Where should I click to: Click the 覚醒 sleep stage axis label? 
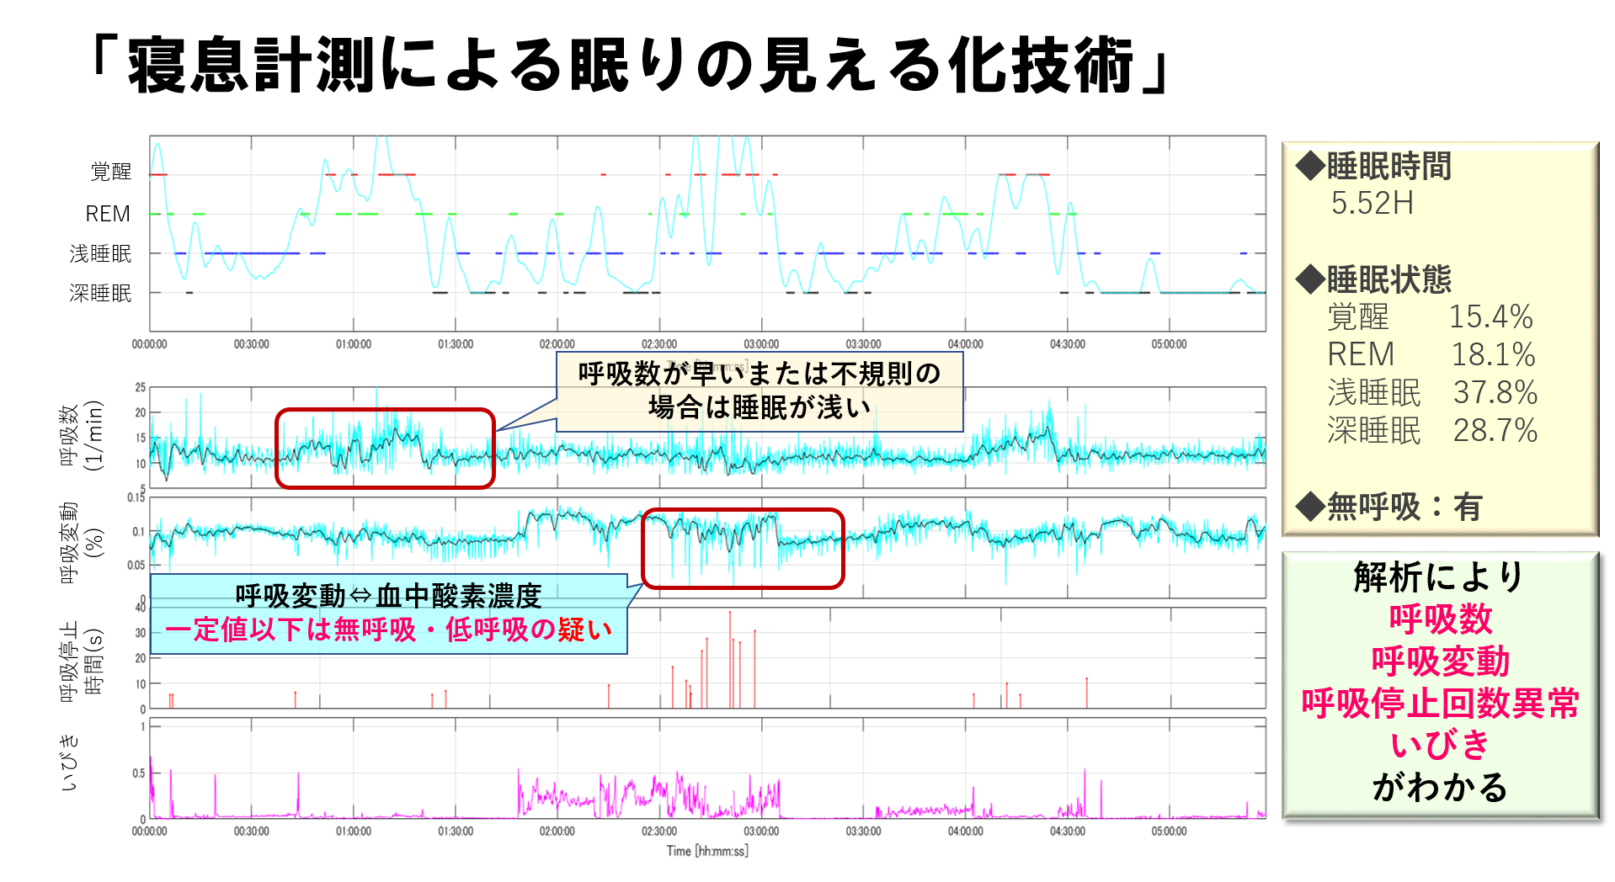pos(110,172)
